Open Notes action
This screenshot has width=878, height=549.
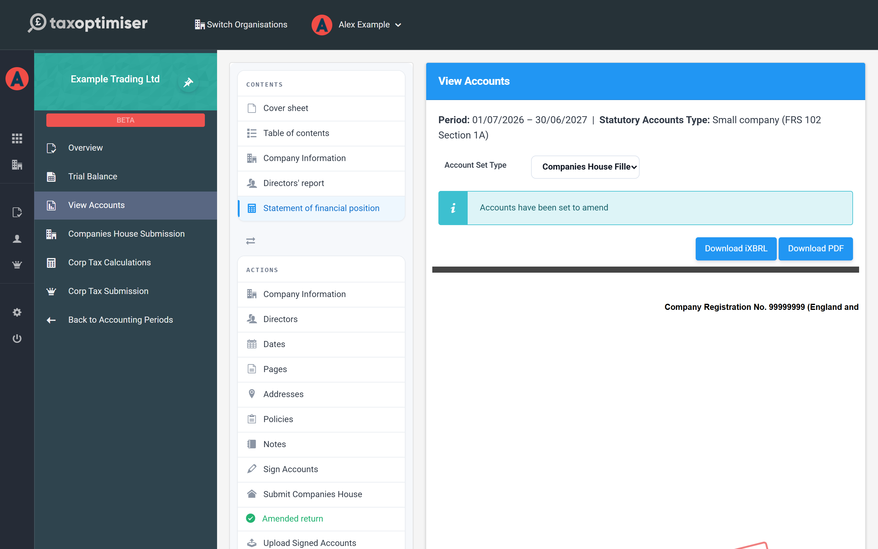tap(321, 444)
